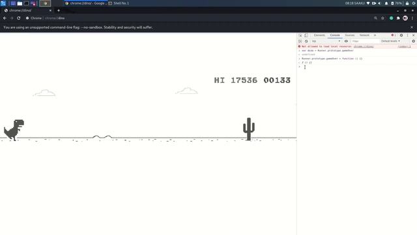Viewport: 417px width, 235px height.
Task: Open the Network tab in DevTools
Action: (x=364, y=35)
